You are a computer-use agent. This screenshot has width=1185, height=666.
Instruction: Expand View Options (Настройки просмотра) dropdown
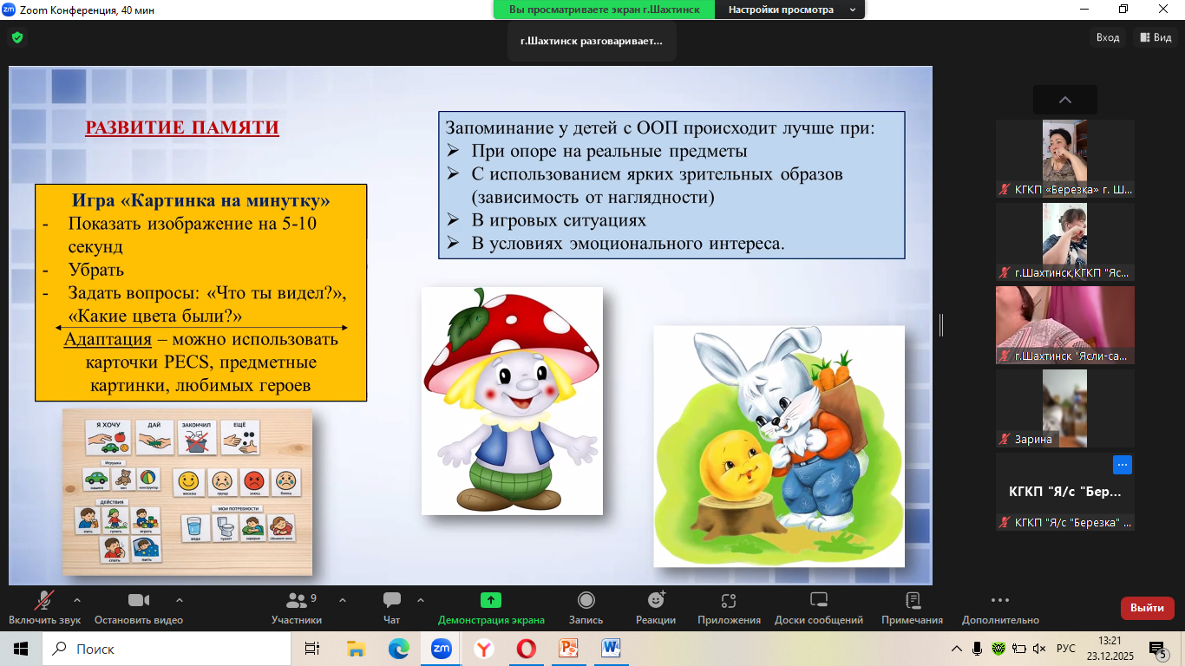pyautogui.click(x=789, y=10)
